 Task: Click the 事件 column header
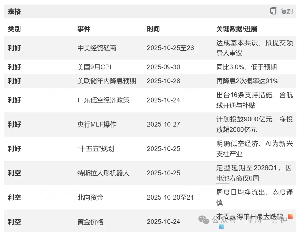point(84,29)
